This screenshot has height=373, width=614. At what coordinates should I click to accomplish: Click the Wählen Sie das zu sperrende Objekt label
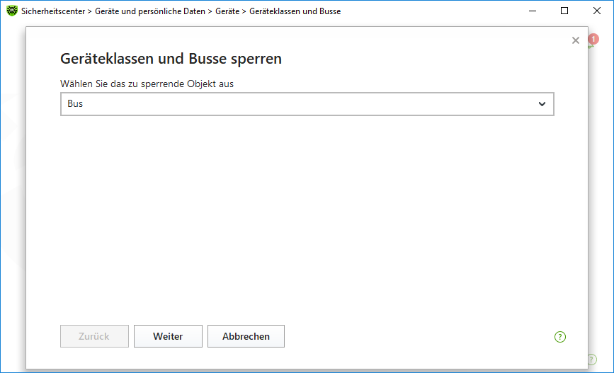147,84
